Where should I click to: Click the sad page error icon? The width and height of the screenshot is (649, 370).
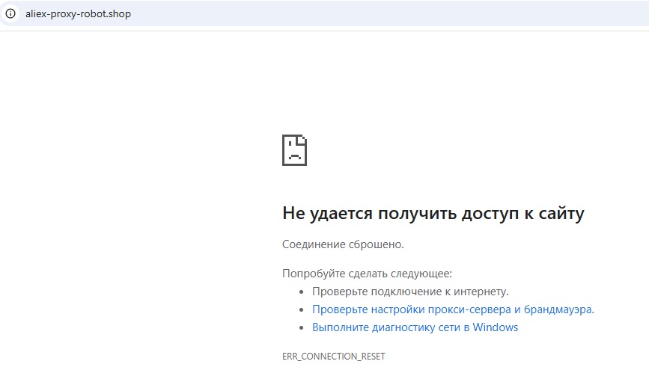tap(294, 150)
